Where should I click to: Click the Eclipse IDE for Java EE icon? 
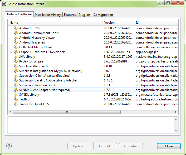(16, 52)
